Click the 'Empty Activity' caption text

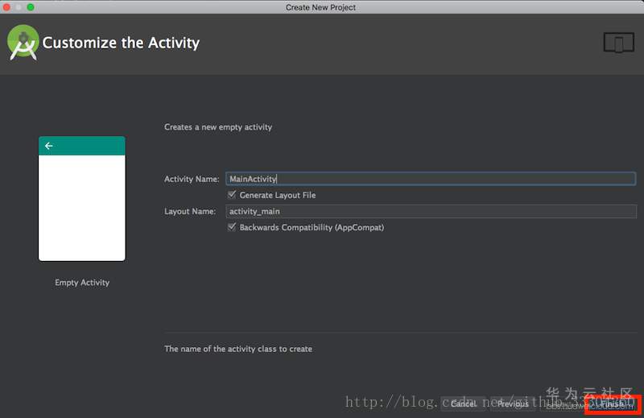coord(82,283)
